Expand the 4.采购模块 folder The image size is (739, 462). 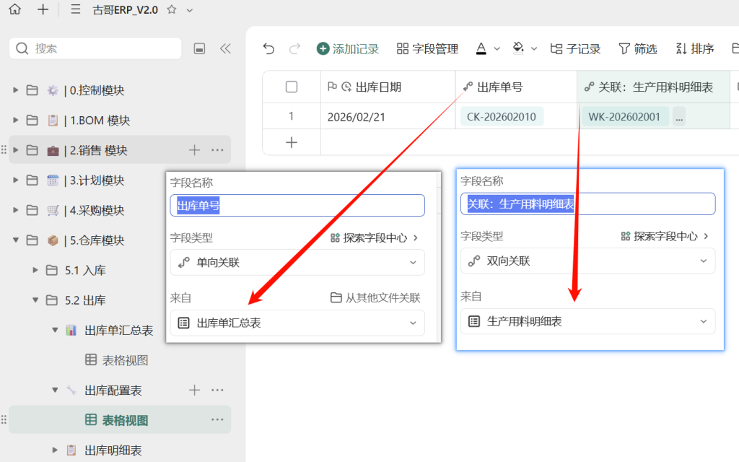(x=16, y=210)
